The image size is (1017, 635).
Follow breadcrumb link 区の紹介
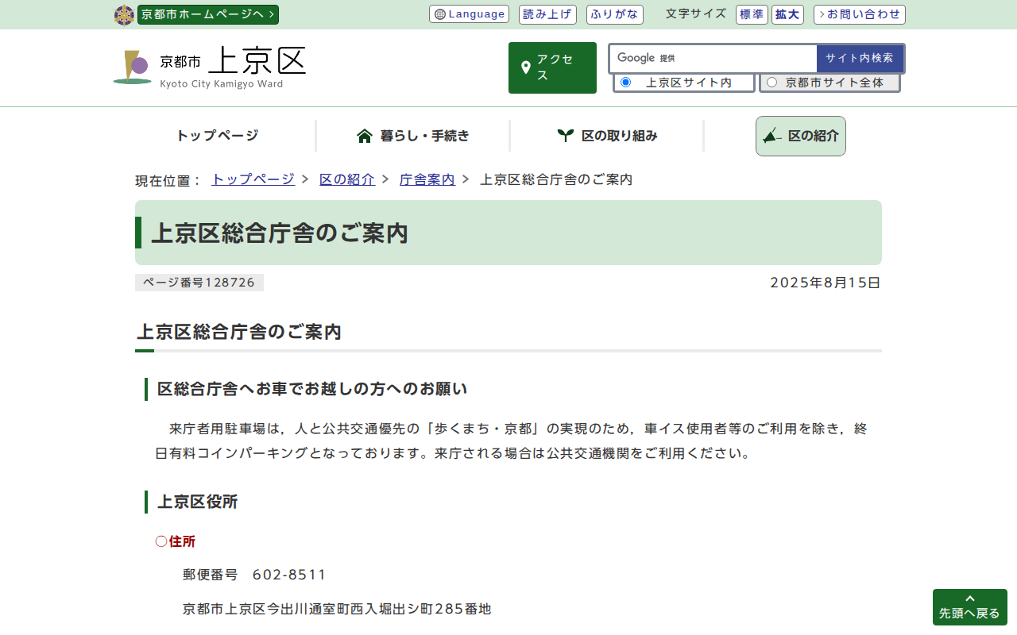(x=347, y=179)
